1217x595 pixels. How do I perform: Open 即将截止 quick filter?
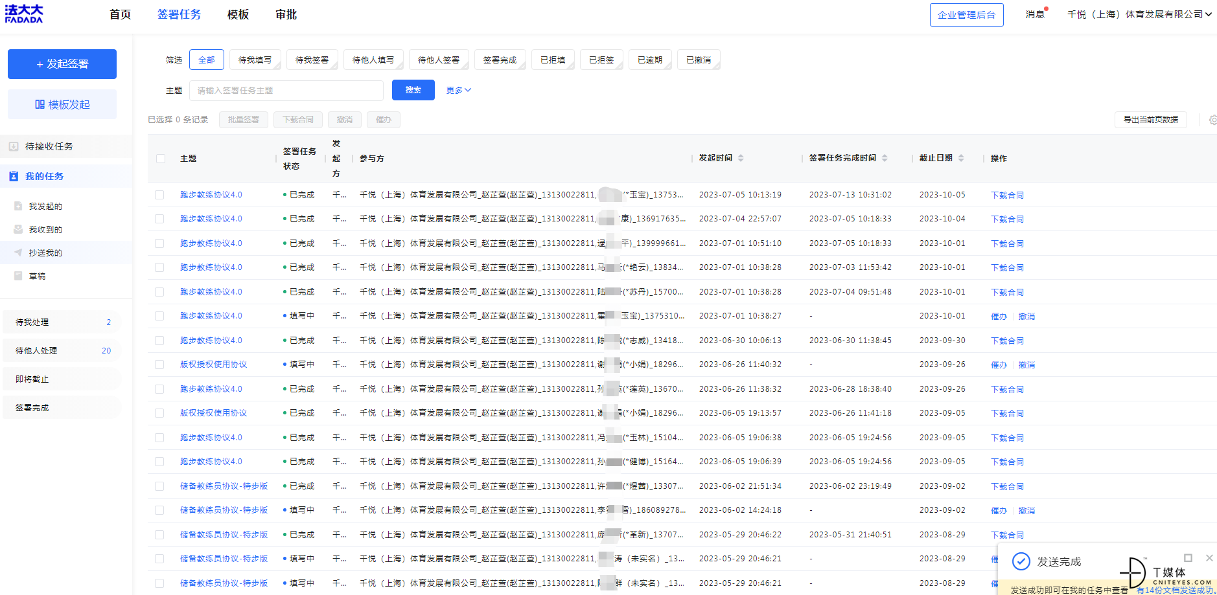tap(62, 379)
